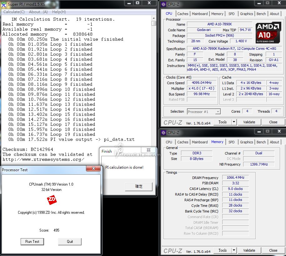This screenshot has height=256, width=286.
Task: Open the Help(H) menu in Super PI
Action: pyautogui.click(x=59, y=12)
